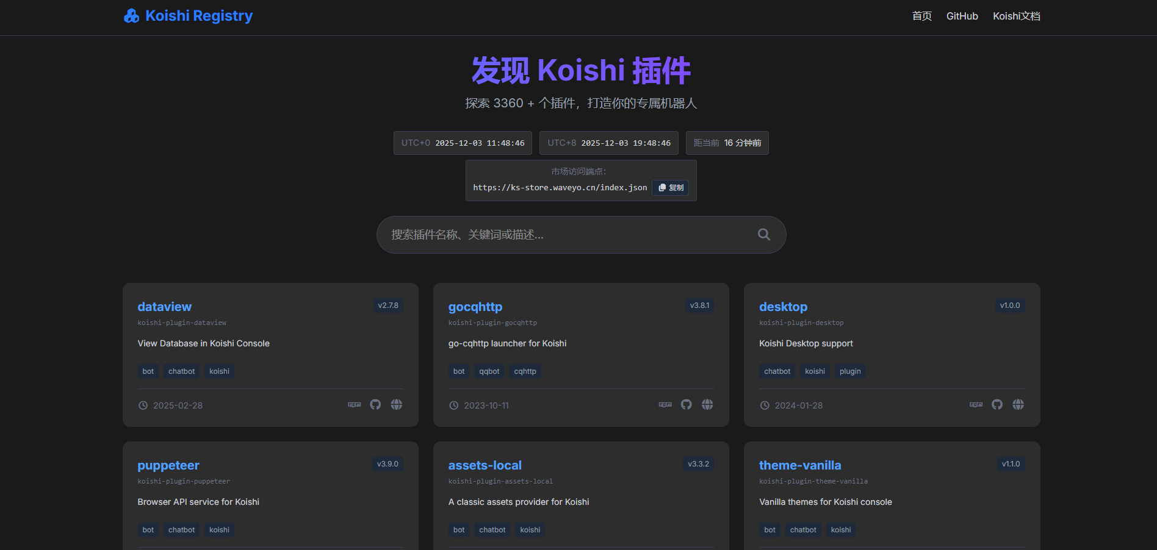
Task: Open GitHub repo of desktop plugin
Action: 997,405
